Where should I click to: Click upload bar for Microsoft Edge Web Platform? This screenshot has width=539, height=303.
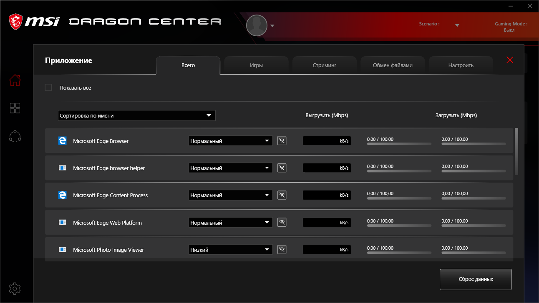coord(399,225)
